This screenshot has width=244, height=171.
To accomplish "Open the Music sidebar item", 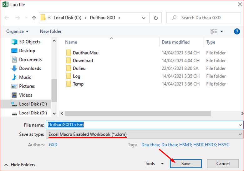I will click(25, 77).
